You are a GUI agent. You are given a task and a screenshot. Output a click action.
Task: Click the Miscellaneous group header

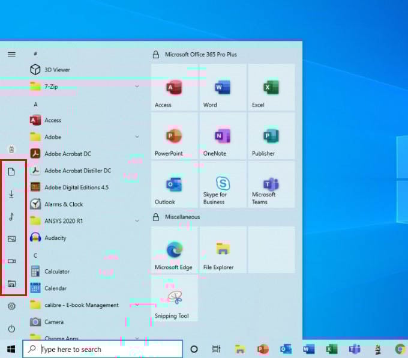click(x=182, y=217)
